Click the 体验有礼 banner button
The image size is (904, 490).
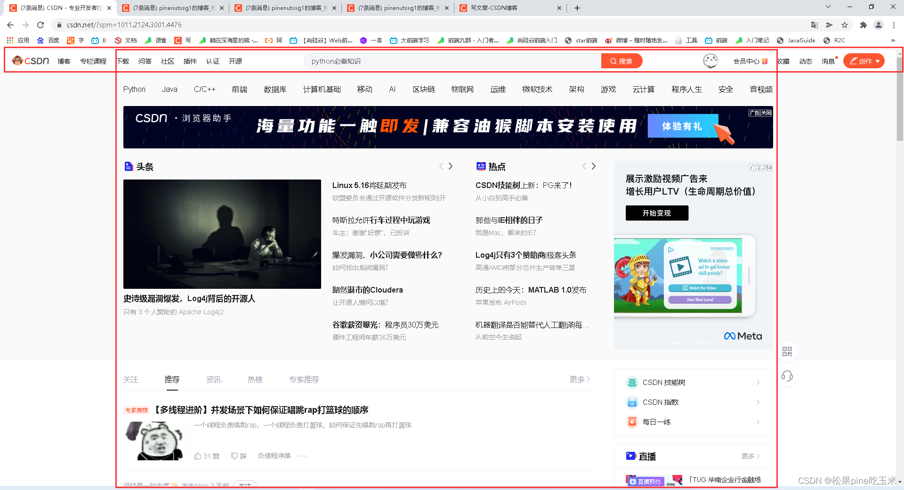point(683,126)
